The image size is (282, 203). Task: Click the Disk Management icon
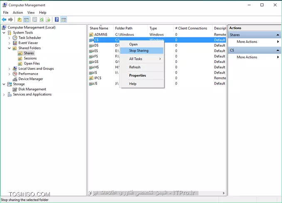coord(15,89)
